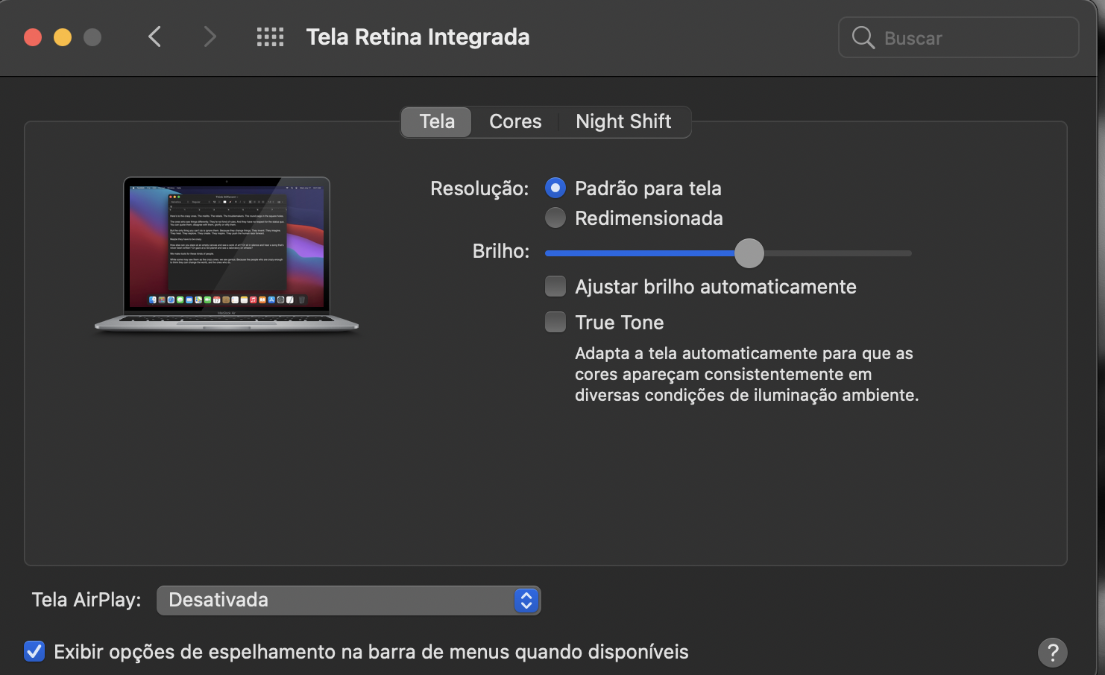Viewport: 1105px width, 675px height.
Task: Select the "Redimensionada" resolution option
Action: click(x=555, y=218)
